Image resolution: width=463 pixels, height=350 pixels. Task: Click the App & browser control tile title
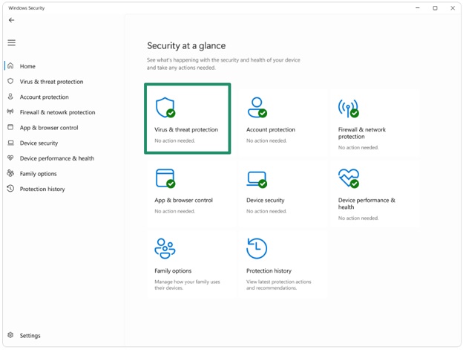tap(183, 200)
